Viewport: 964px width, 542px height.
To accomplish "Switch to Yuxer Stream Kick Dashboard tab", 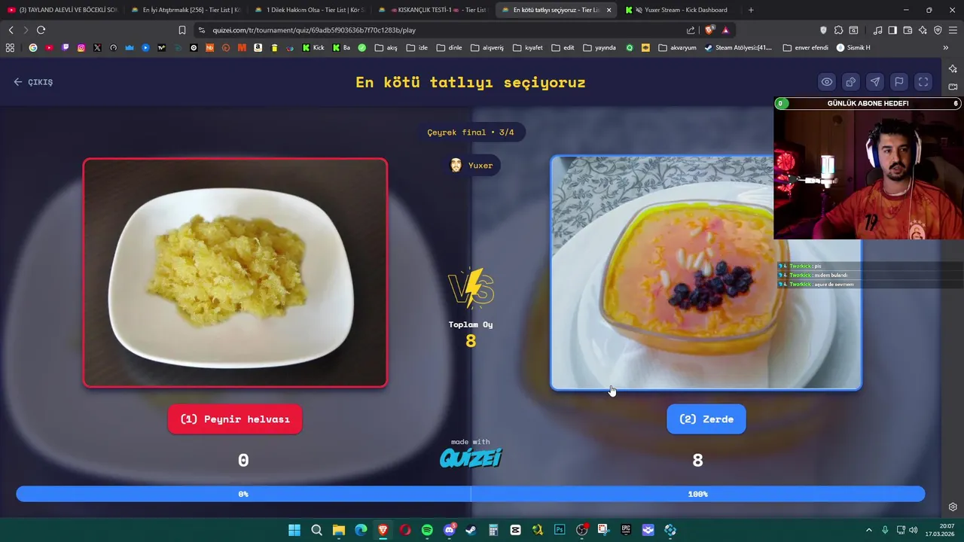I will (x=678, y=10).
